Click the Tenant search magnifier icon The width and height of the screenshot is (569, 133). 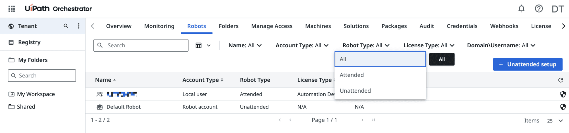click(66, 26)
